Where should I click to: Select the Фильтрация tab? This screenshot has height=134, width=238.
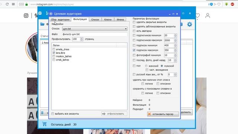[80, 19]
